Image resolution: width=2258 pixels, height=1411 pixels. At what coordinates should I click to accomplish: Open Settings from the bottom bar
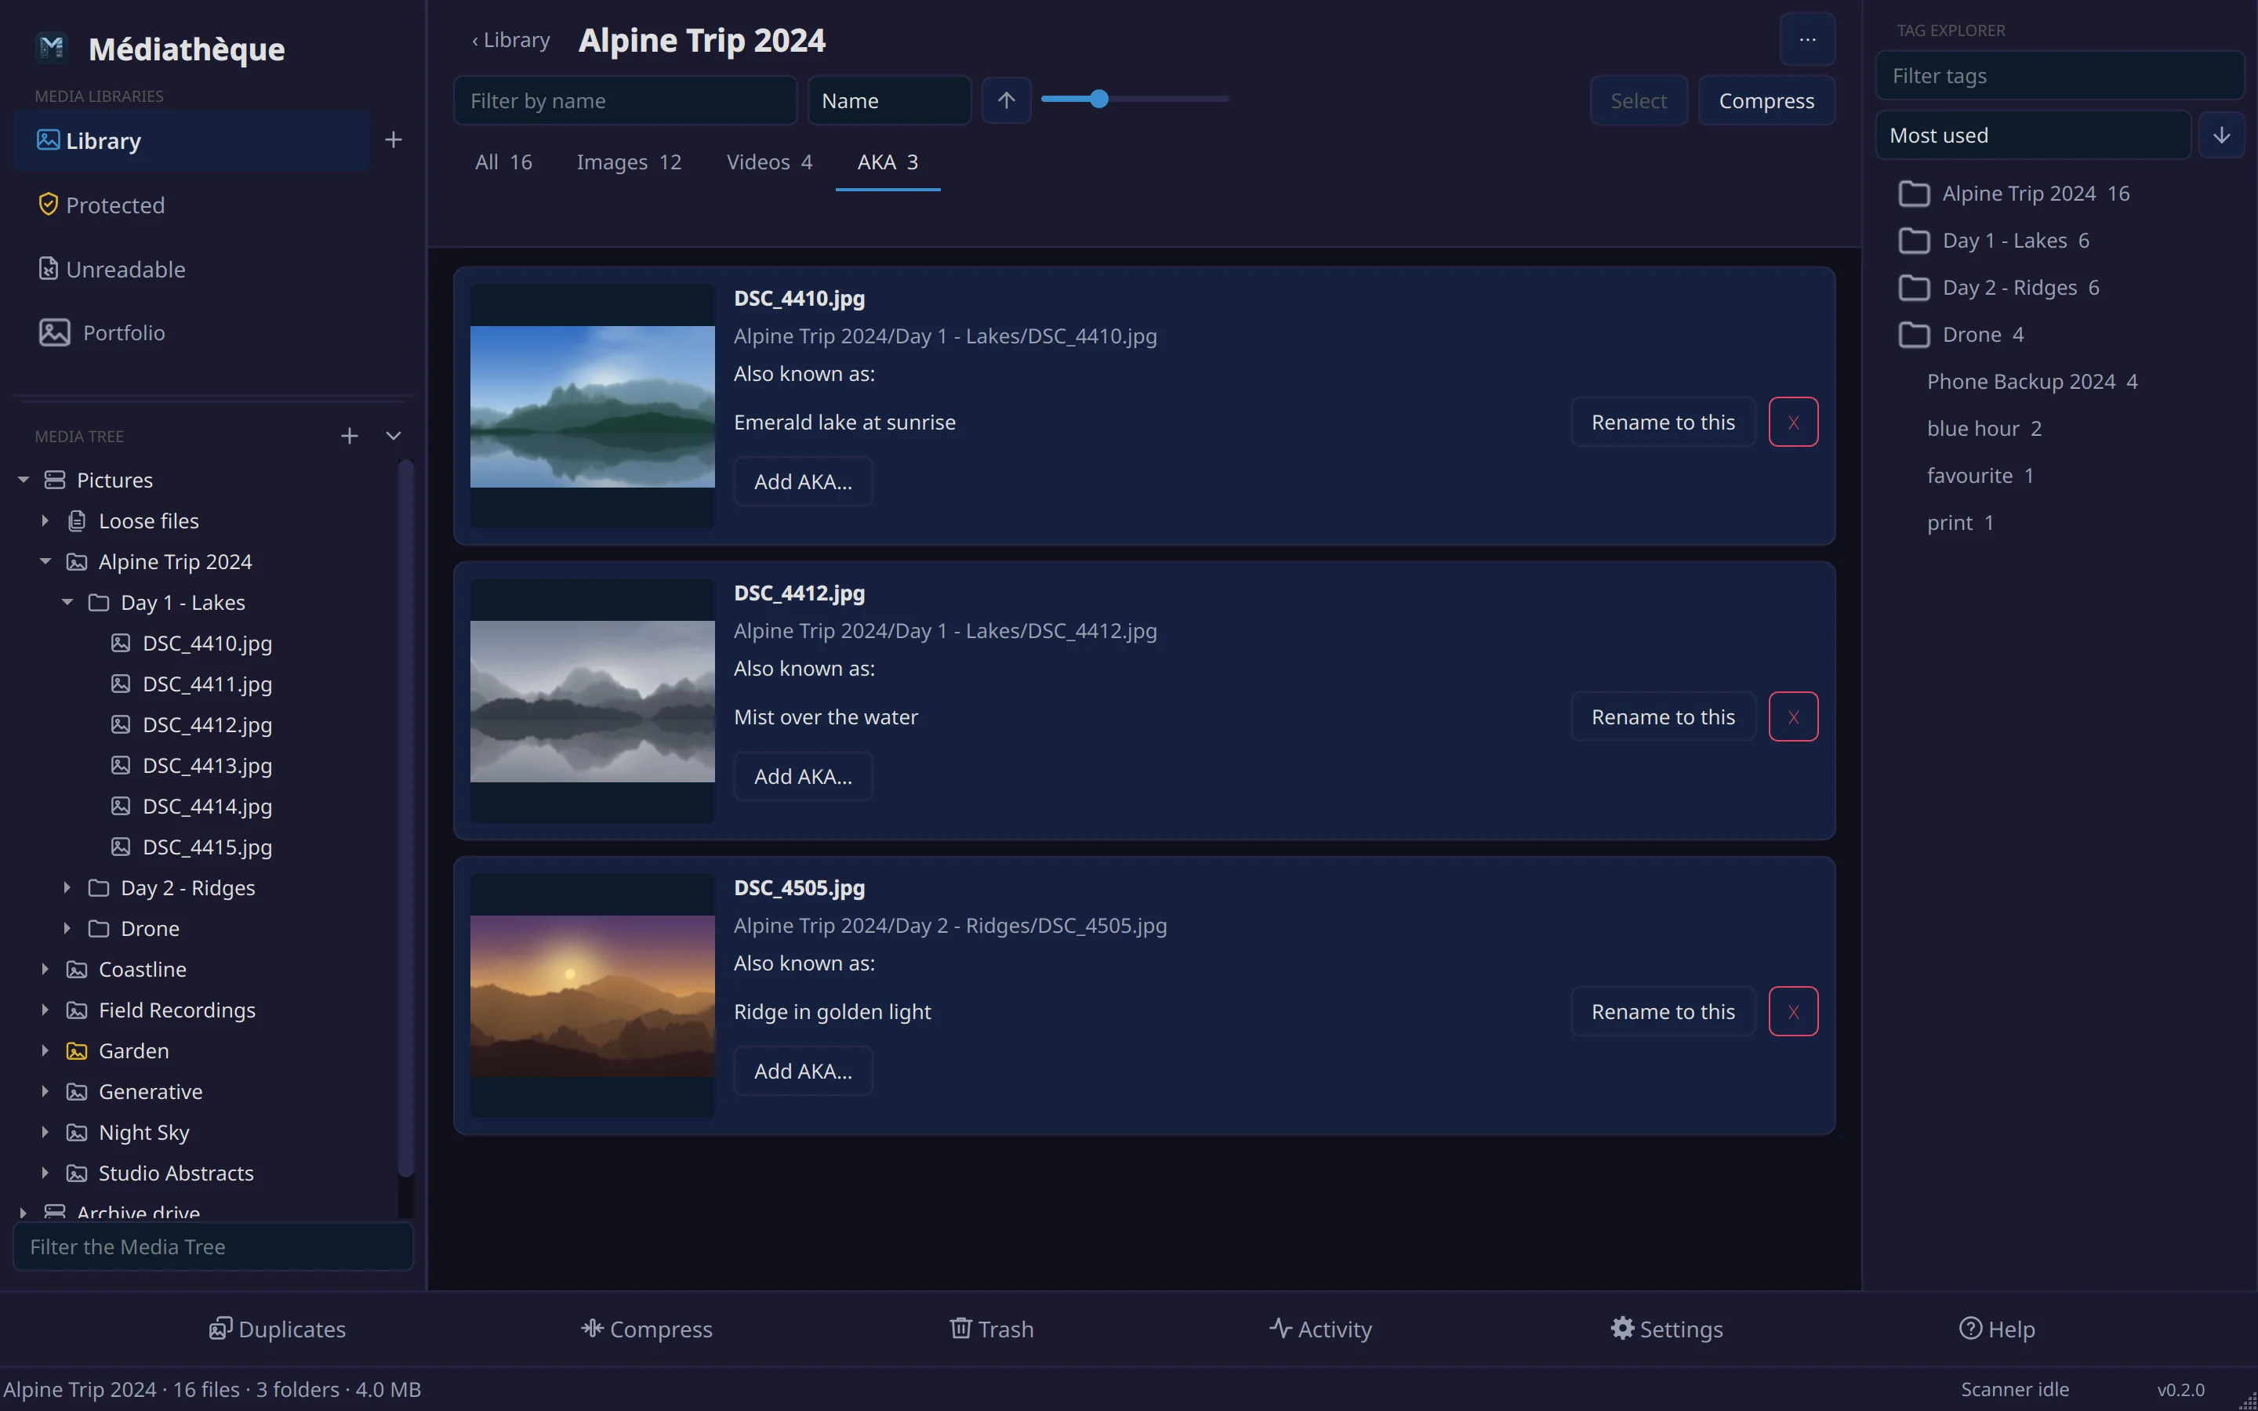(1666, 1329)
